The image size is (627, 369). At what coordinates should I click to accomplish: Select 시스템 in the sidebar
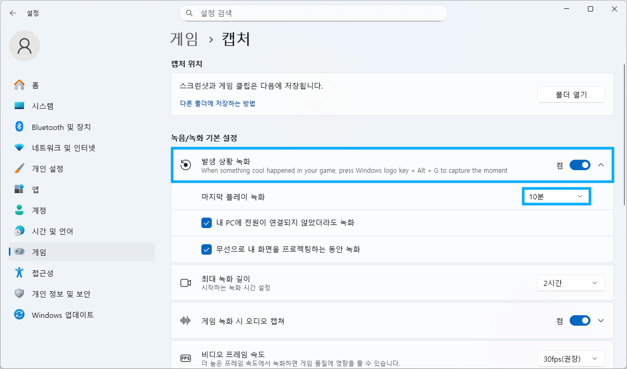(43, 106)
